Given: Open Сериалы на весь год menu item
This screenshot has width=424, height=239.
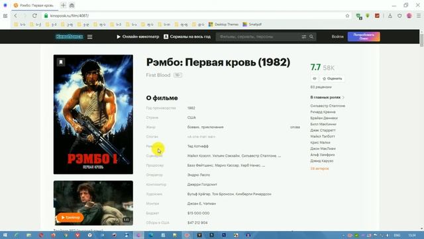Looking at the screenshot, I should [x=187, y=37].
